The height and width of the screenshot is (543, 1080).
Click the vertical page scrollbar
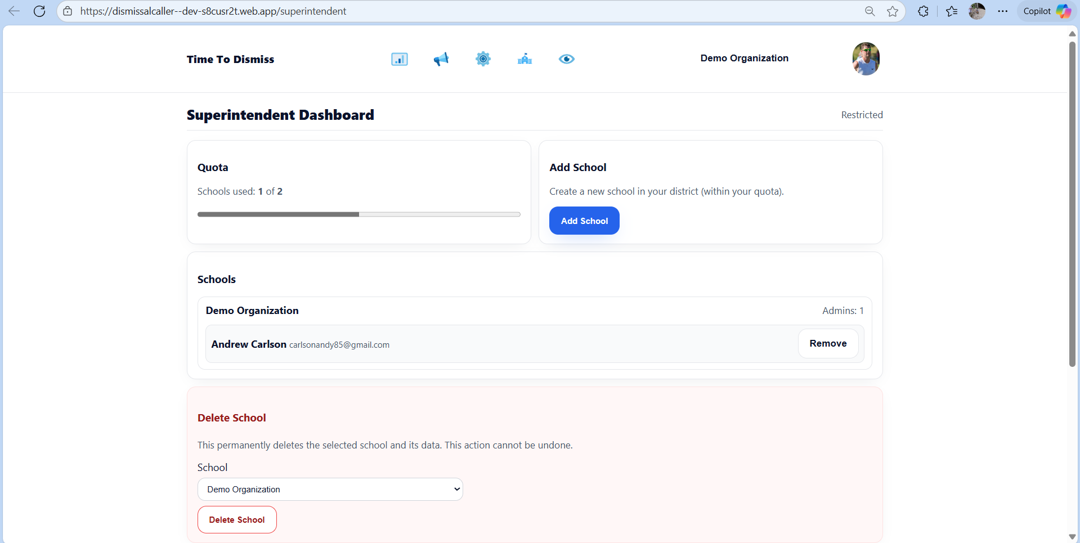(x=1072, y=203)
